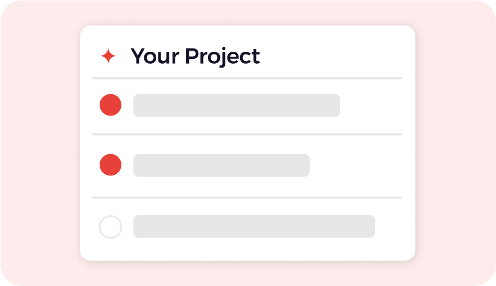This screenshot has width=496, height=286.
Task: Click the blank card area beneath the third row
Action: [x=247, y=249]
